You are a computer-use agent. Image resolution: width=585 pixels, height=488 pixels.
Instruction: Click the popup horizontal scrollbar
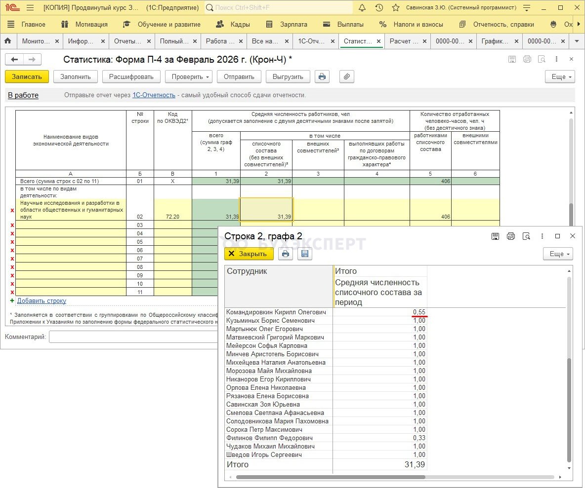click(330, 477)
